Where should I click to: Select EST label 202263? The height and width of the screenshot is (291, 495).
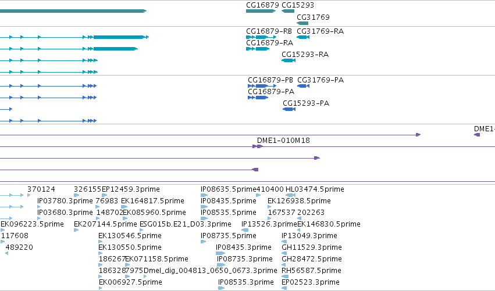[311, 213]
